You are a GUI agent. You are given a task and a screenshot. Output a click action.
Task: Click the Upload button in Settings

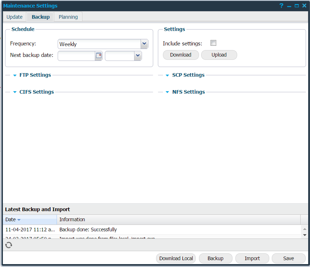[x=219, y=55]
